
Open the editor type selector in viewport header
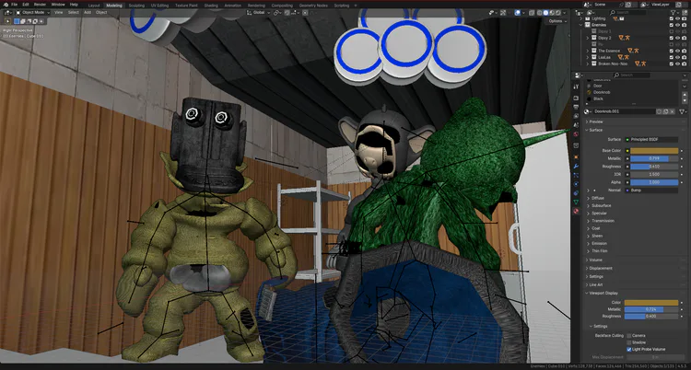click(7, 12)
